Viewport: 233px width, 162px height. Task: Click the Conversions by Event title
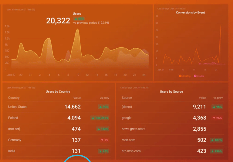coord(190,12)
